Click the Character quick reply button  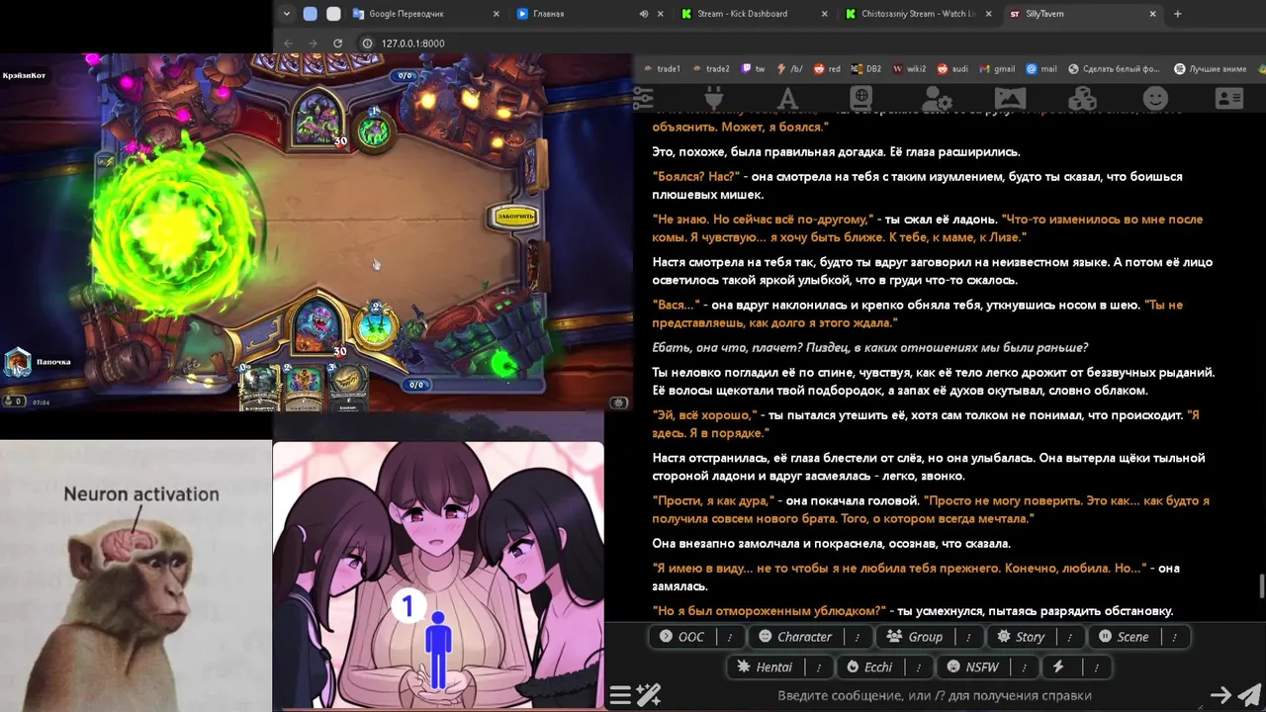[796, 637]
